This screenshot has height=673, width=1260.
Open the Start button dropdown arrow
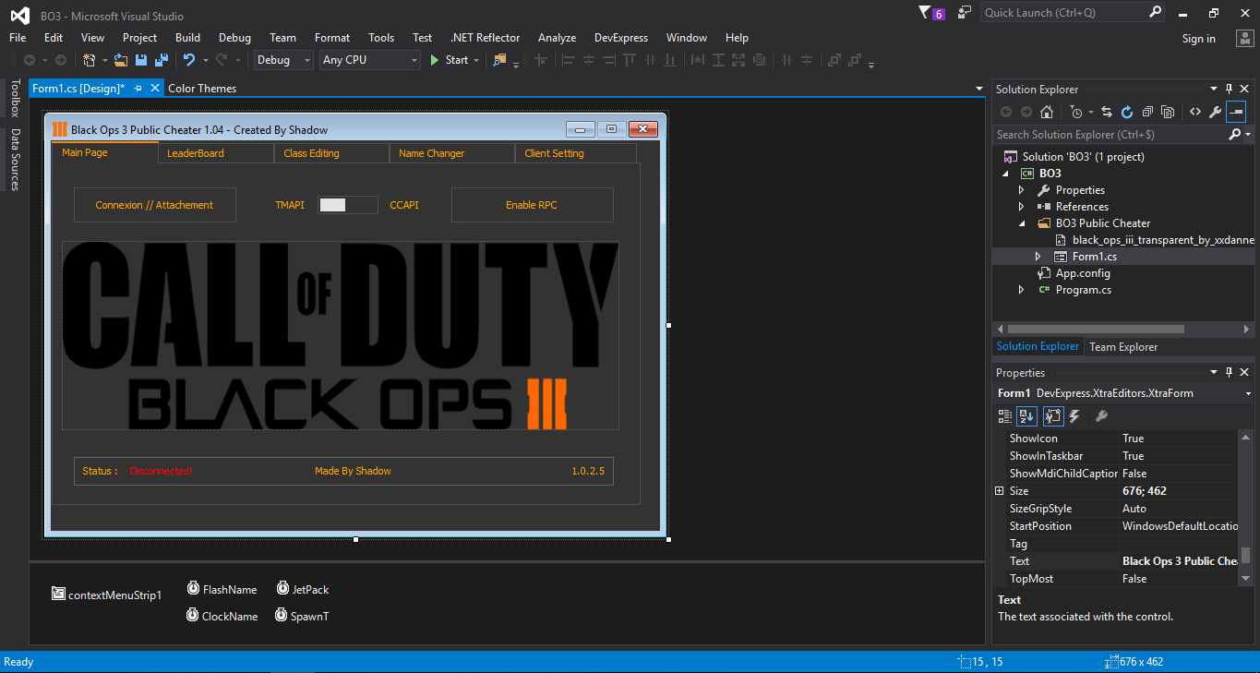pos(476,60)
